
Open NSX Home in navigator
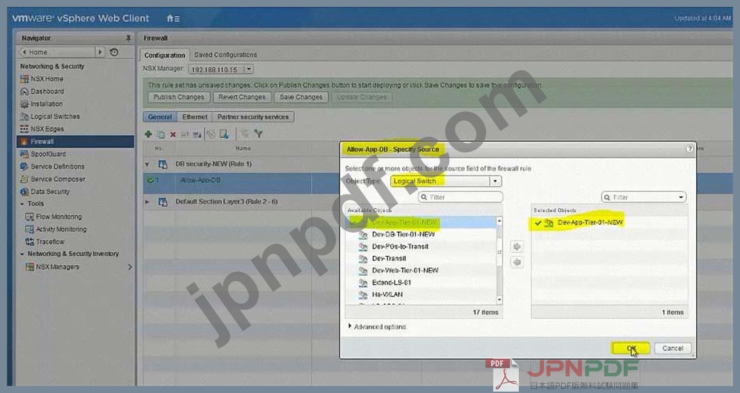(x=46, y=78)
